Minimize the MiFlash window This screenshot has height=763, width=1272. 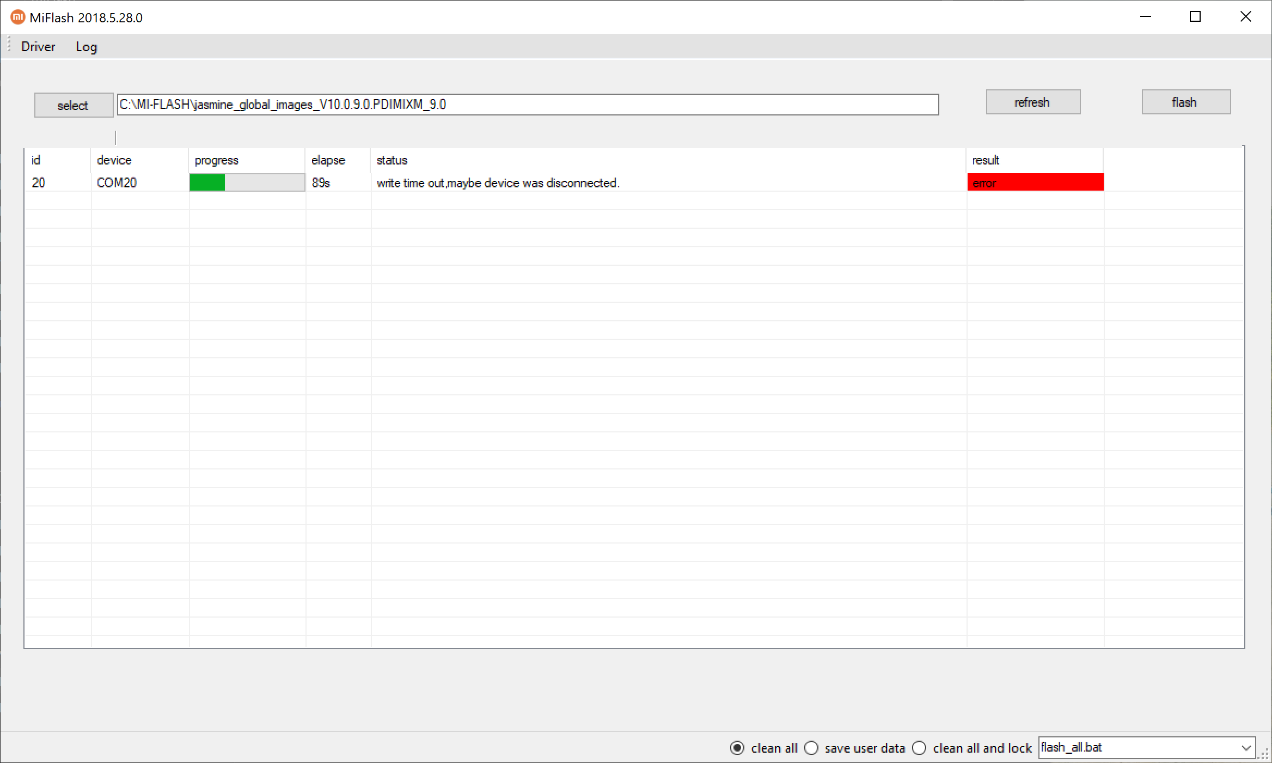pyautogui.click(x=1145, y=17)
